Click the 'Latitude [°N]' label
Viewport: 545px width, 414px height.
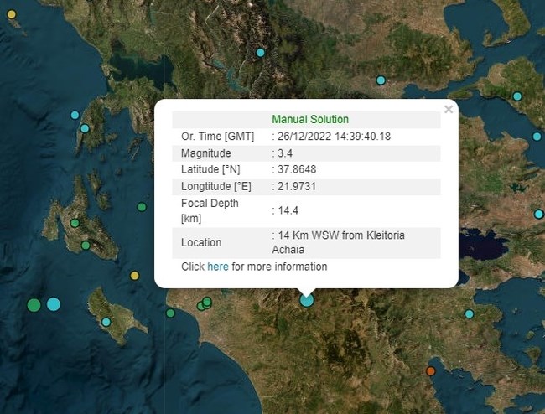pyautogui.click(x=210, y=169)
